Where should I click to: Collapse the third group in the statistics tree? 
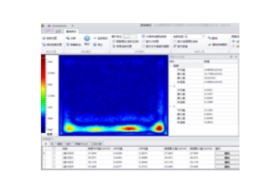(171, 106)
